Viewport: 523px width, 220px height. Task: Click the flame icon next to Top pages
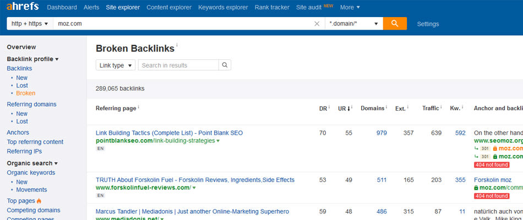(39, 201)
